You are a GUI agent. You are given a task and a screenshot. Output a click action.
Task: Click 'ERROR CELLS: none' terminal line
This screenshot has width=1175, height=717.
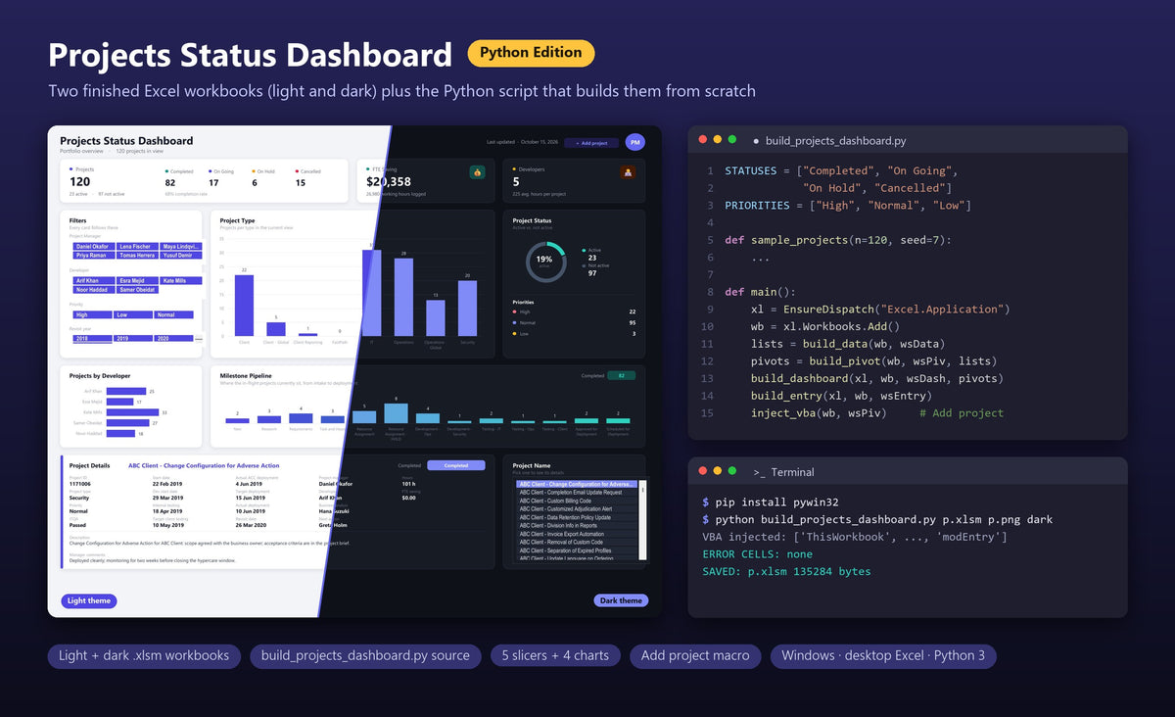pyautogui.click(x=757, y=554)
